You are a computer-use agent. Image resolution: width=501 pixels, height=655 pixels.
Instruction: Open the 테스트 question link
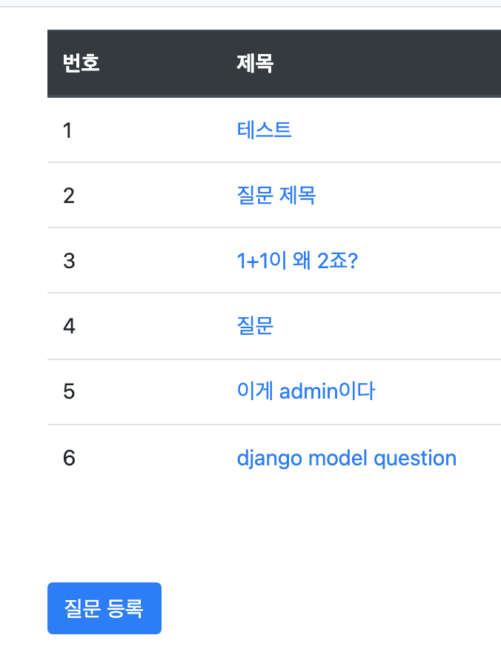click(264, 130)
